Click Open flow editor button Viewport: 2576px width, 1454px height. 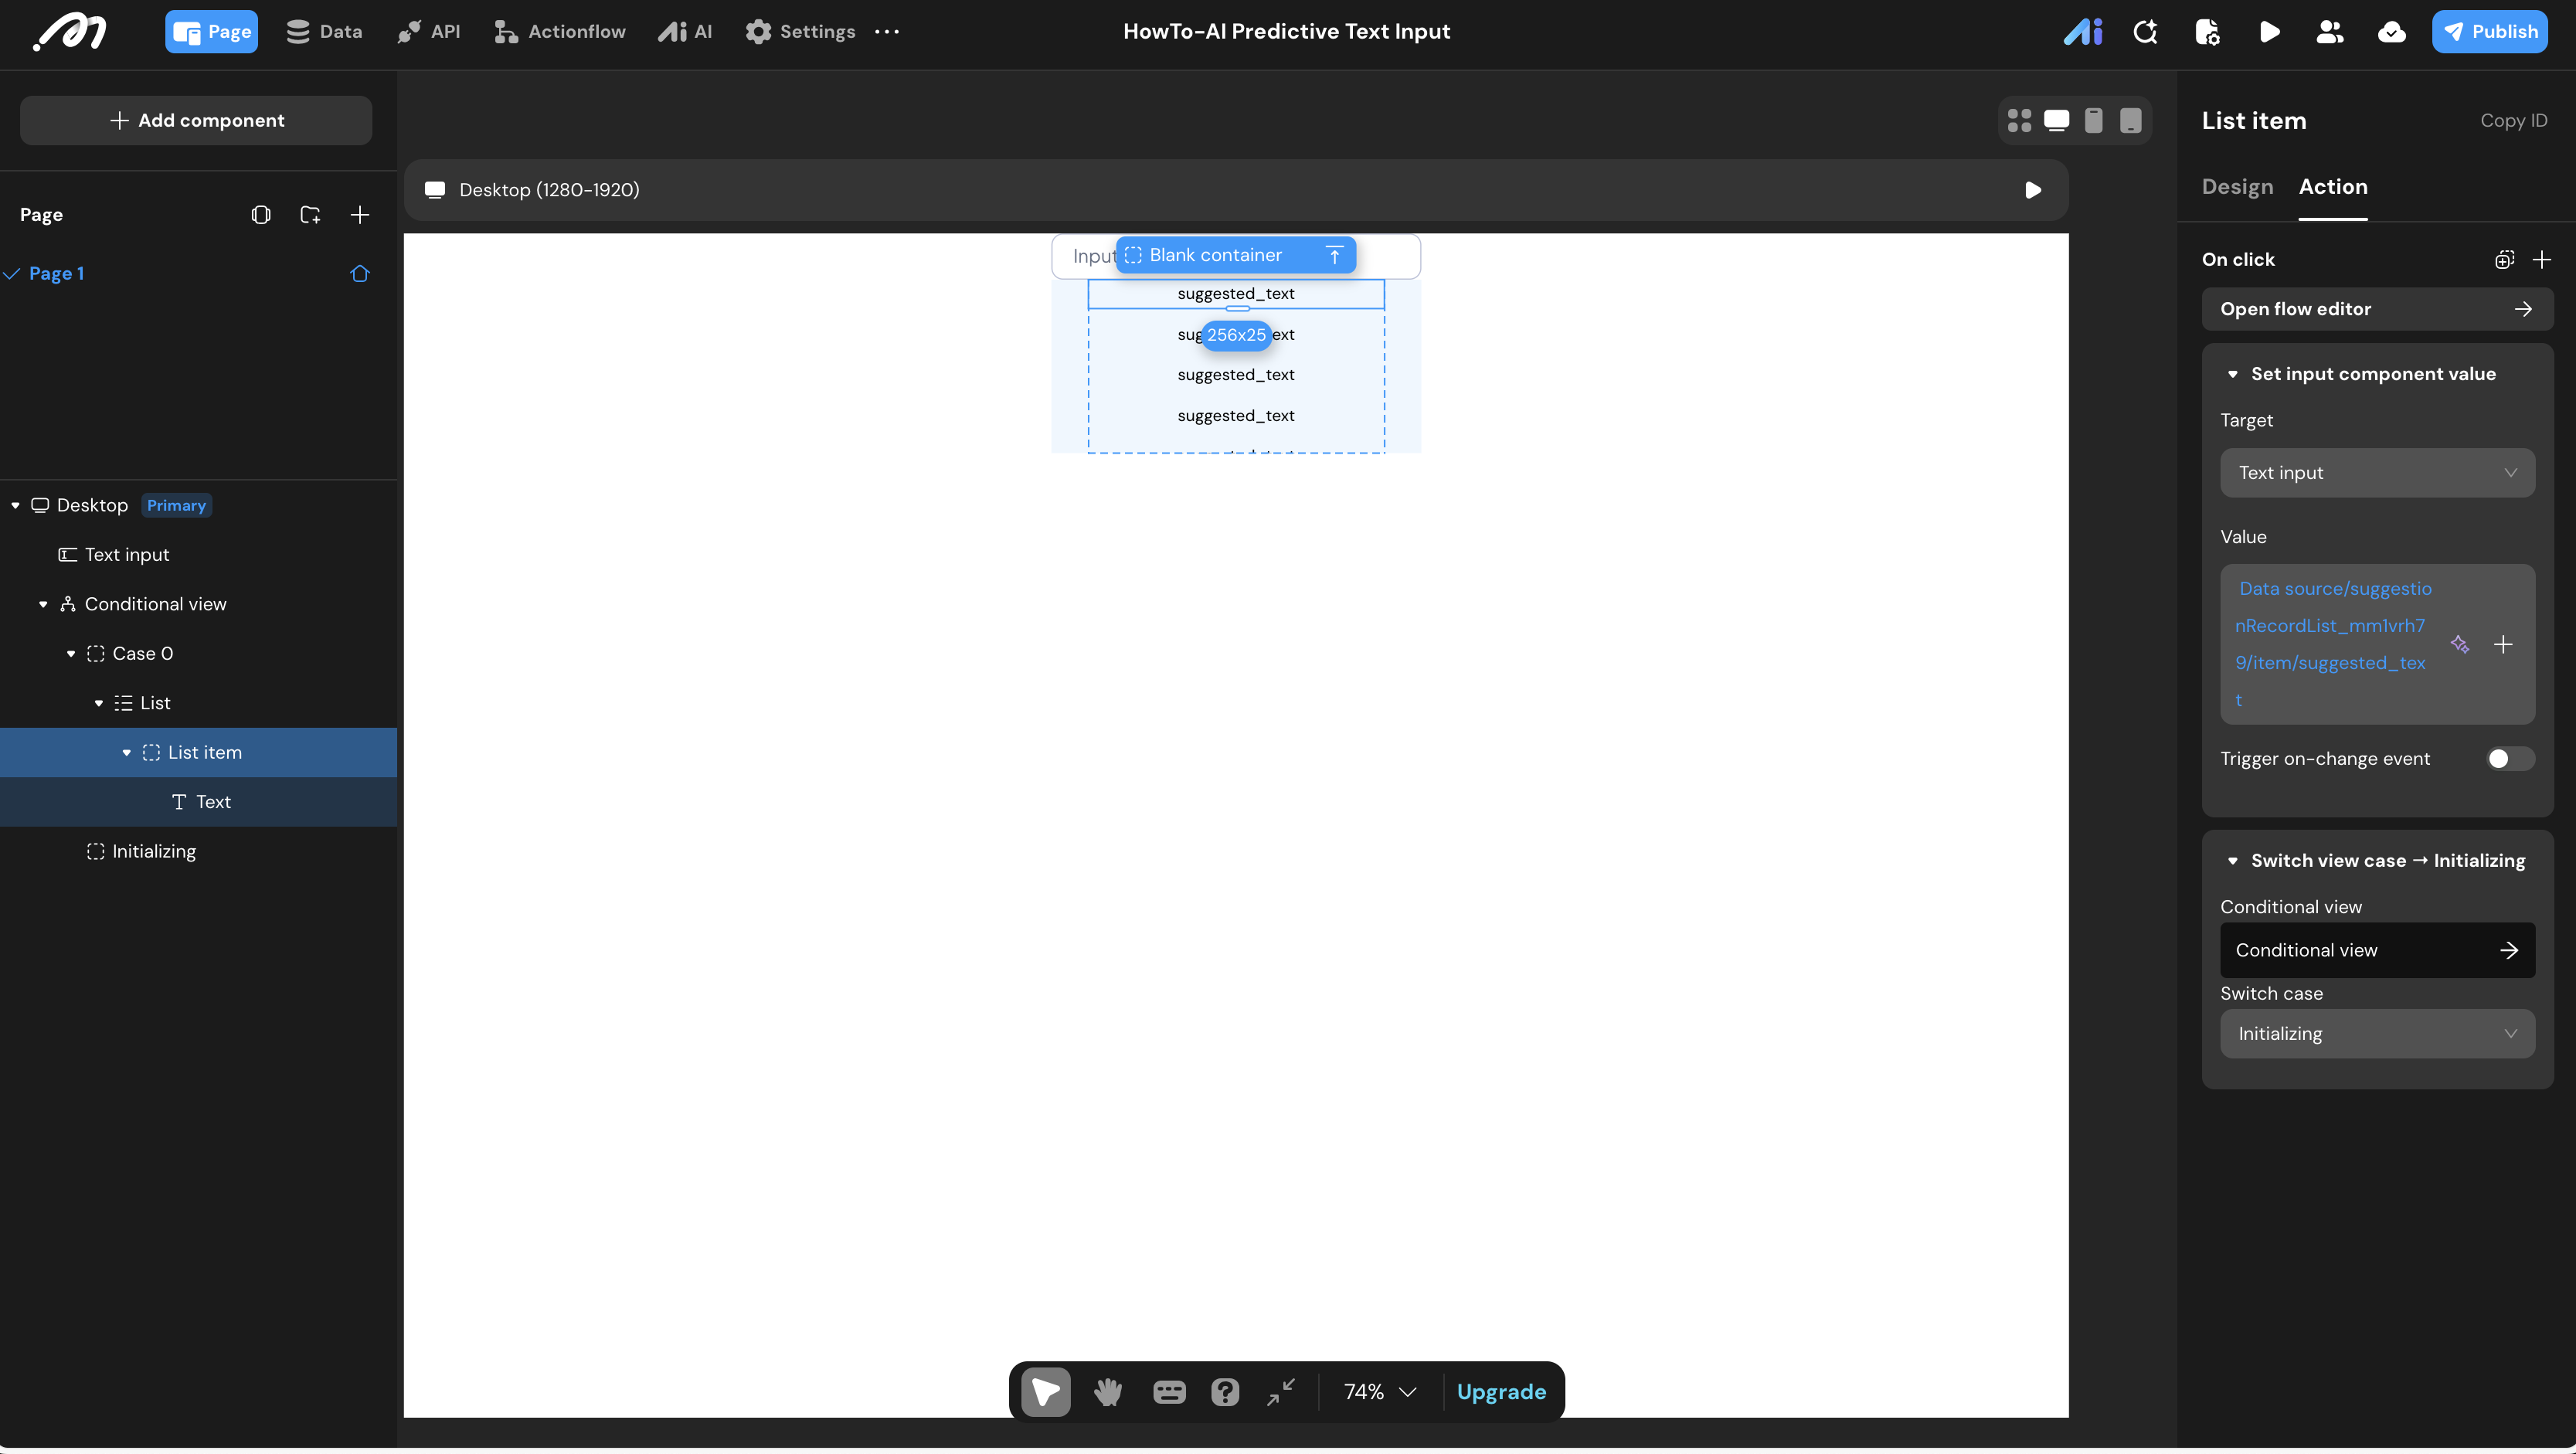(2377, 309)
